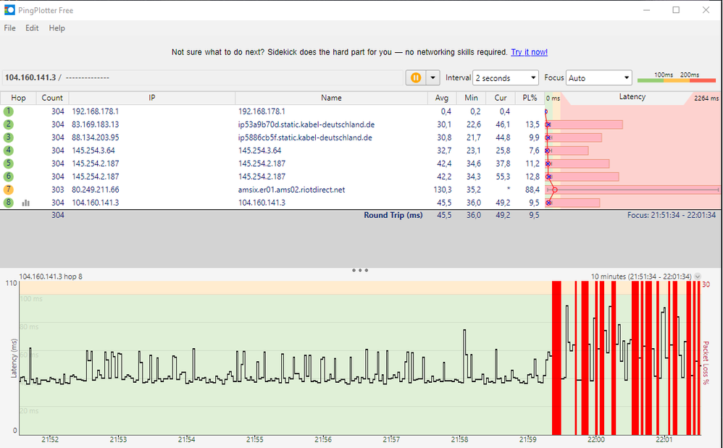Open the Interval dropdown showing 2 seconds
The width and height of the screenshot is (723, 448).
tap(506, 78)
